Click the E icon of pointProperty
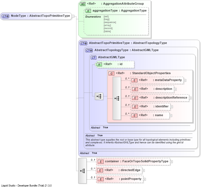The height and width of the screenshot is (187, 201). coord(101,179)
